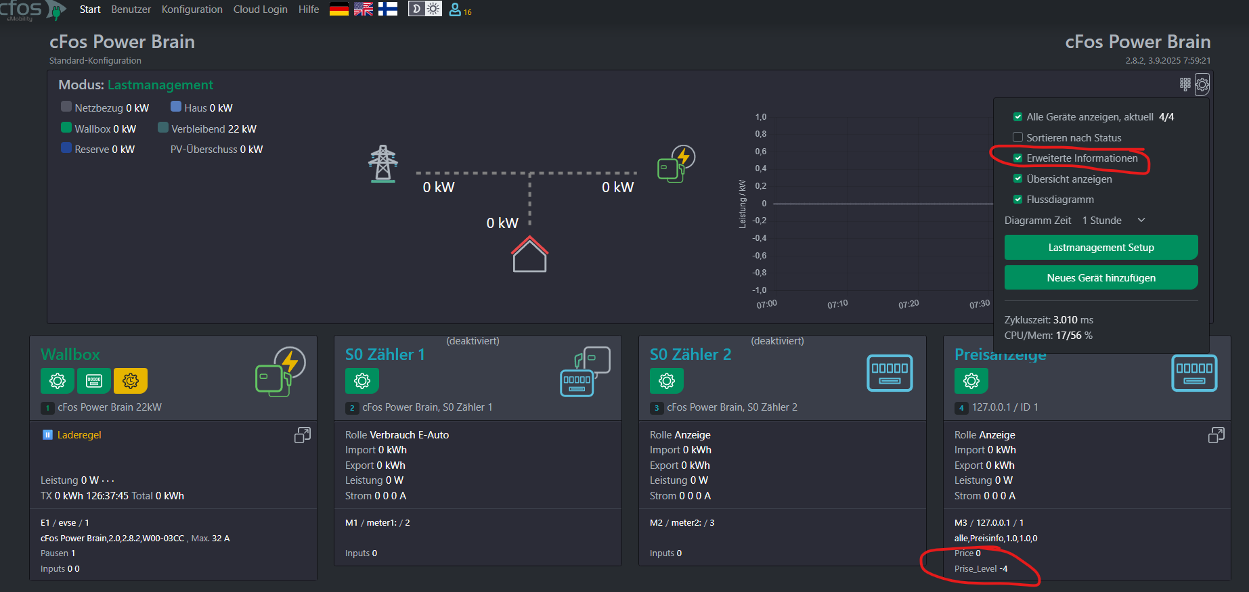This screenshot has width=1249, height=592.
Task: Open the Preisanzeige tile popout icon
Action: 1217,435
